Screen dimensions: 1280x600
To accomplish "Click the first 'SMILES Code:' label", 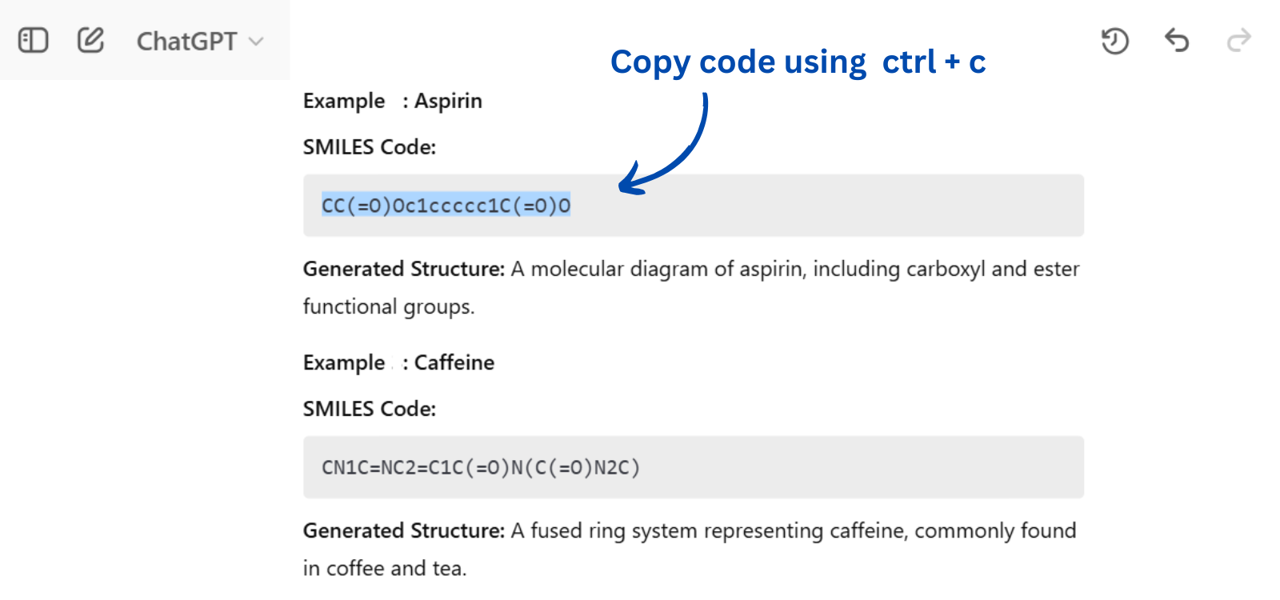I will pos(370,147).
